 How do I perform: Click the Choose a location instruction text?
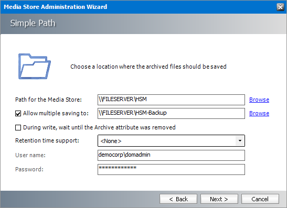[148, 67]
